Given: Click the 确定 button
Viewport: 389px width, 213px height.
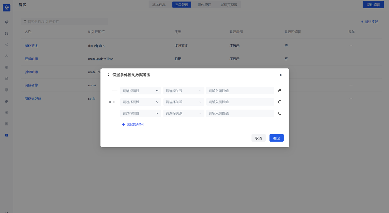Looking at the screenshot, I should click(276, 138).
